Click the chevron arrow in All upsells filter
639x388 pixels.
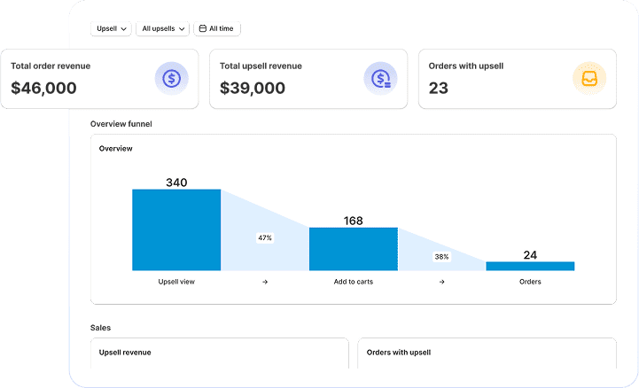182,29
